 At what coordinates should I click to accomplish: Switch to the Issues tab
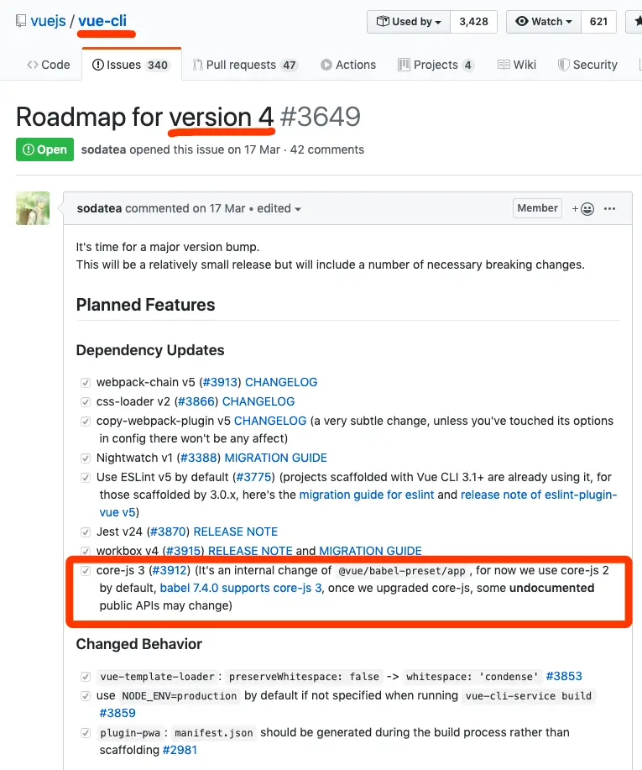[132, 65]
